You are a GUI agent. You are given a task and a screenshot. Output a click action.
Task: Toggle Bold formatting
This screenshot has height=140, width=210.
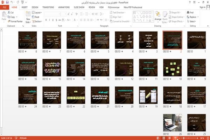click(46, 20)
